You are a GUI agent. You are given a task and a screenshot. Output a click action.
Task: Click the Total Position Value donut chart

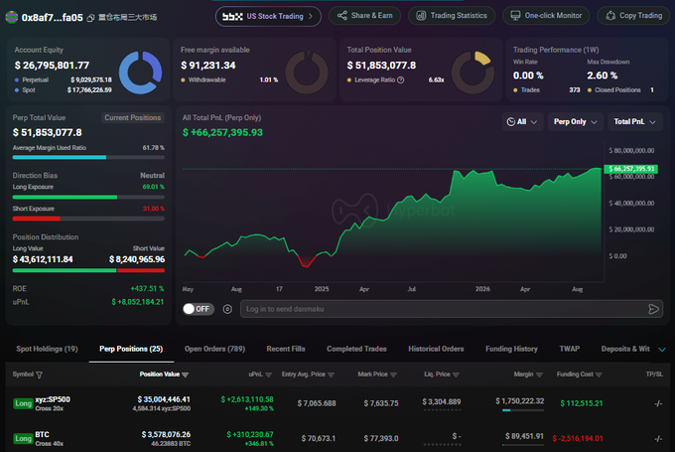pyautogui.click(x=472, y=73)
